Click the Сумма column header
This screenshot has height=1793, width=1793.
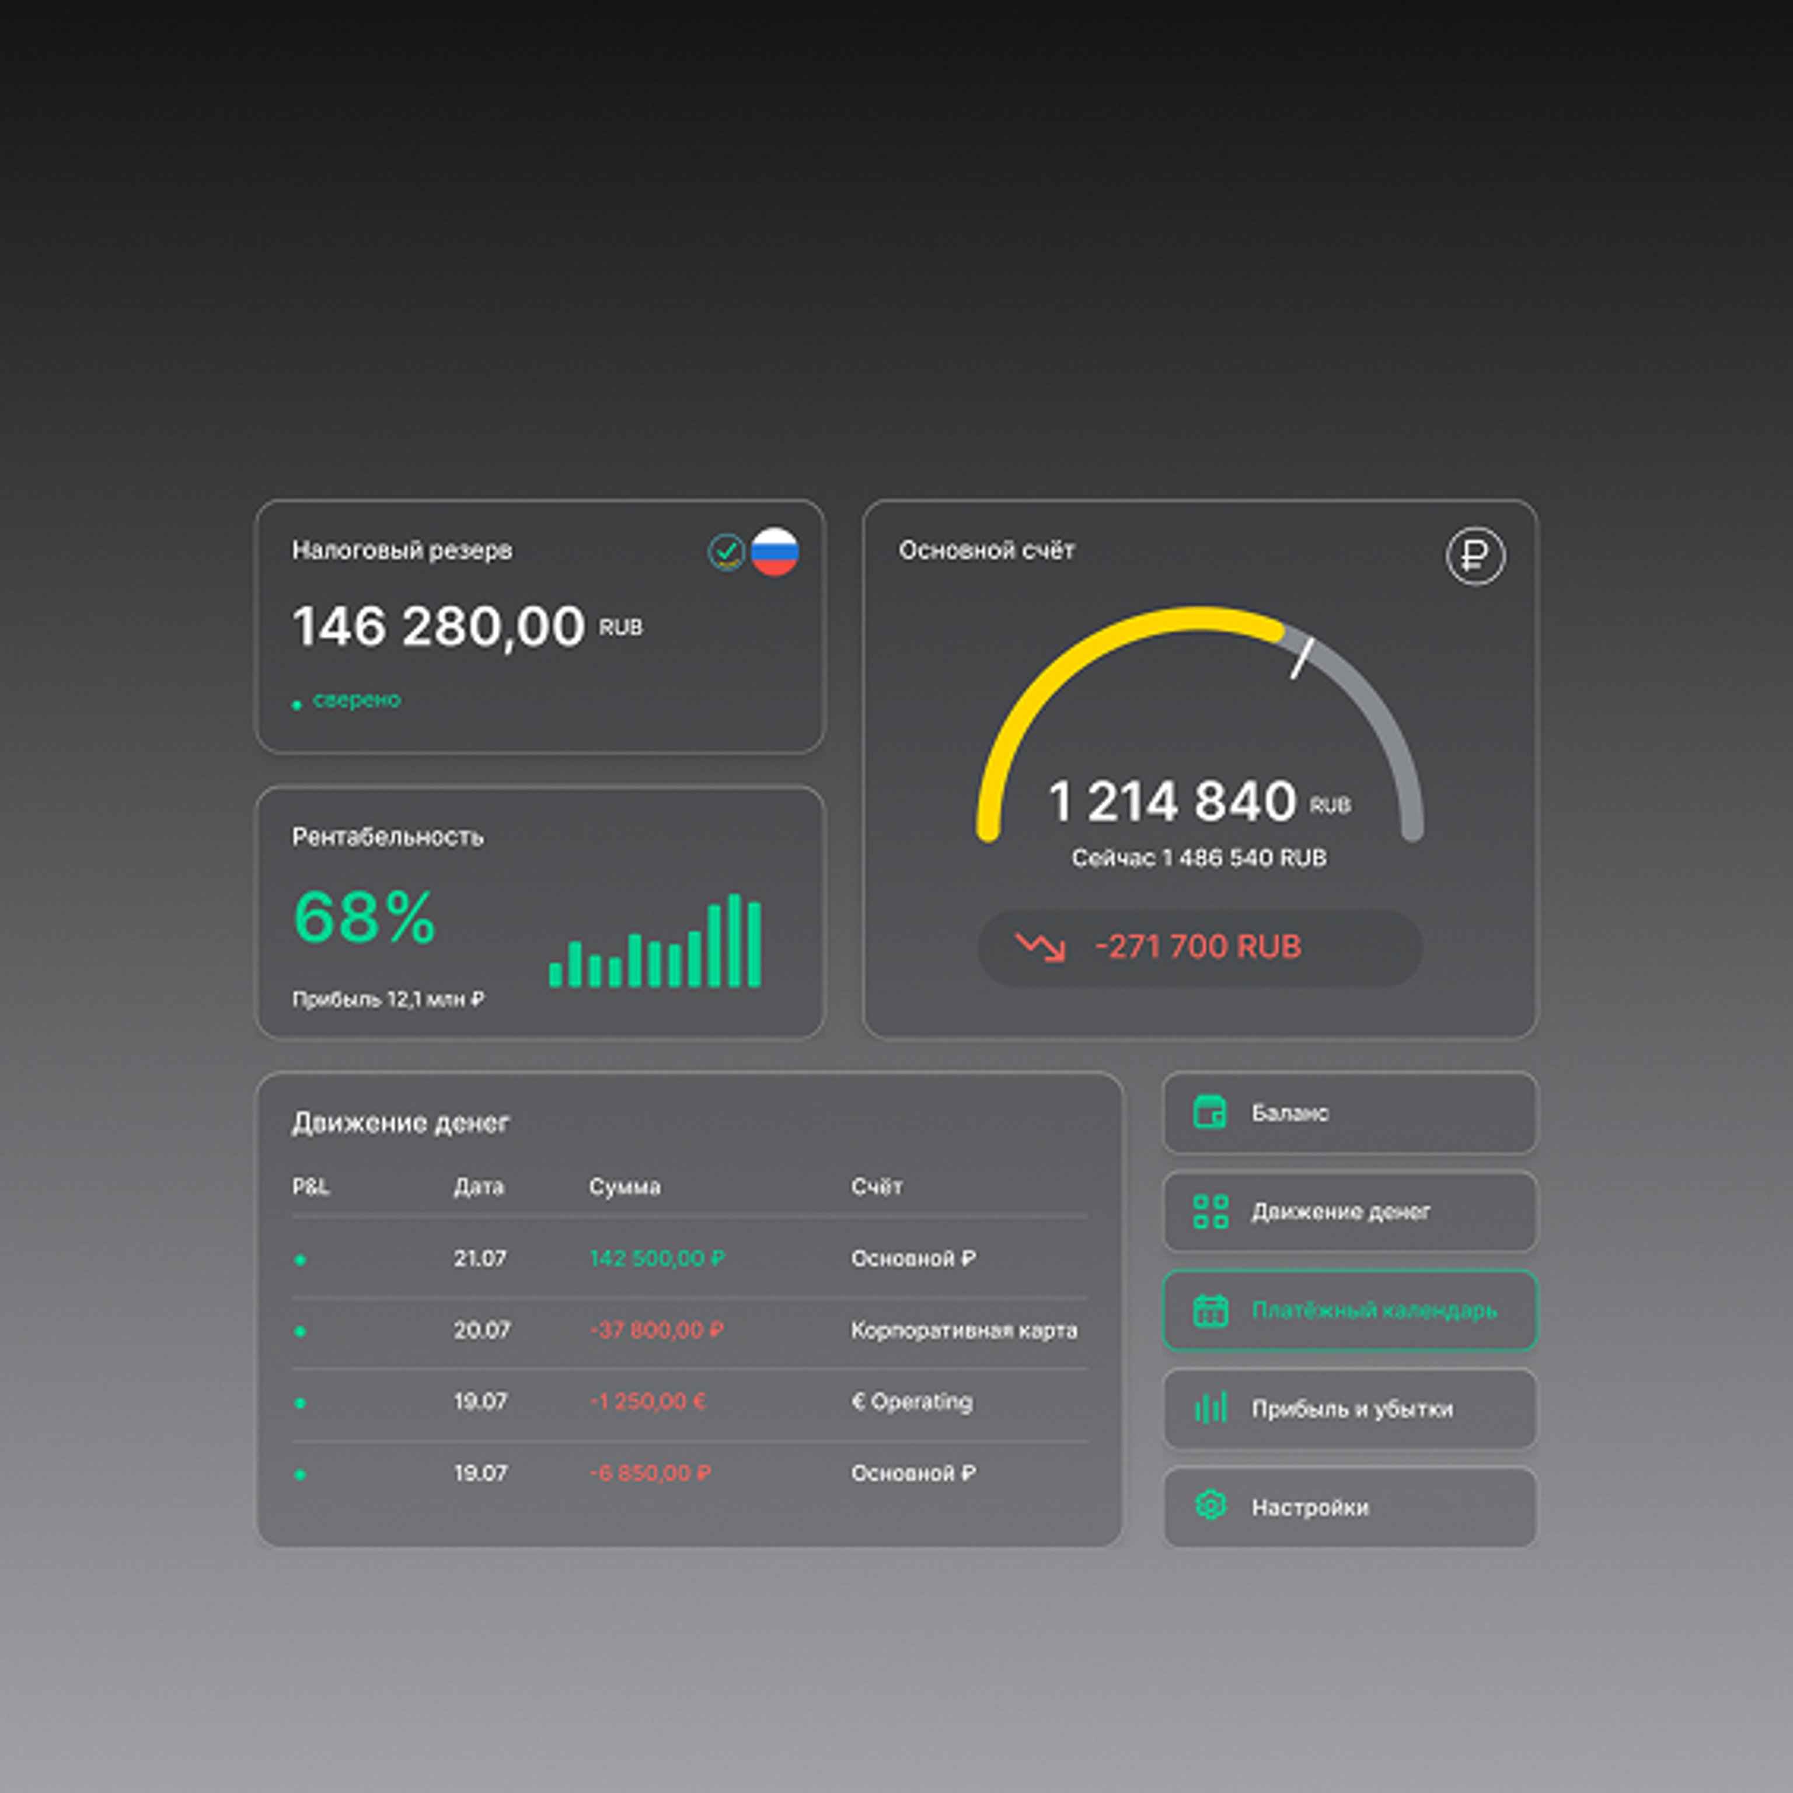(x=625, y=1187)
